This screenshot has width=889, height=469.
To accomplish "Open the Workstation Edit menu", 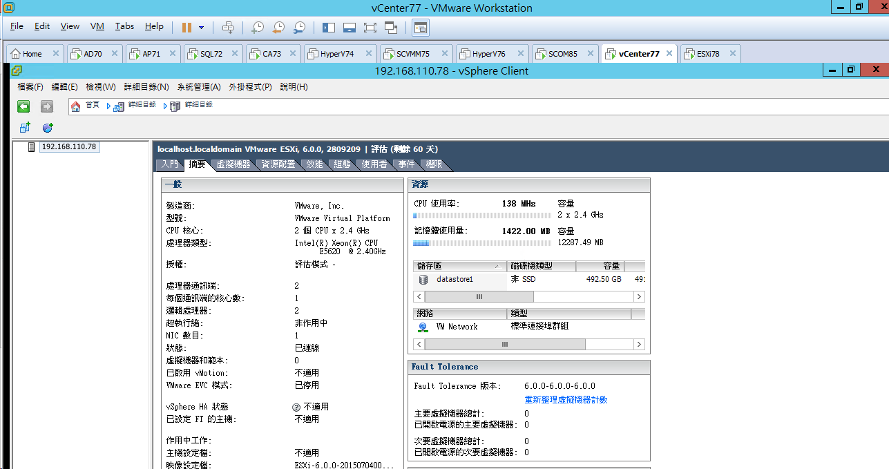I will pos(43,26).
